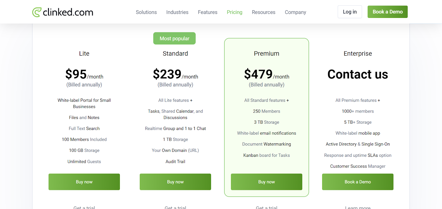Image resolution: width=442 pixels, height=209 pixels.
Task: Click Book a Demo for the Enterprise plan
Action: [357, 182]
